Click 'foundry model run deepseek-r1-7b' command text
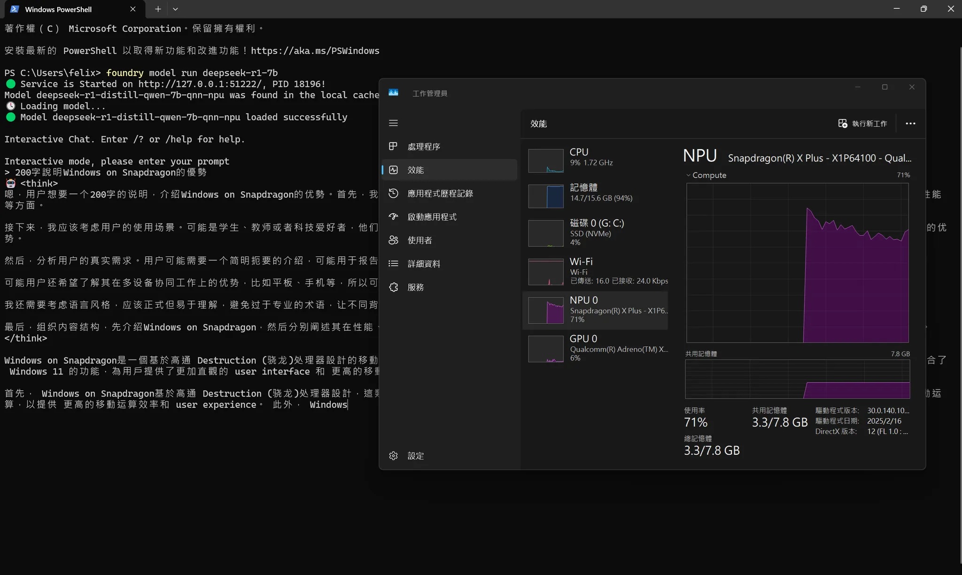Viewport: 962px width, 575px height. (192, 73)
